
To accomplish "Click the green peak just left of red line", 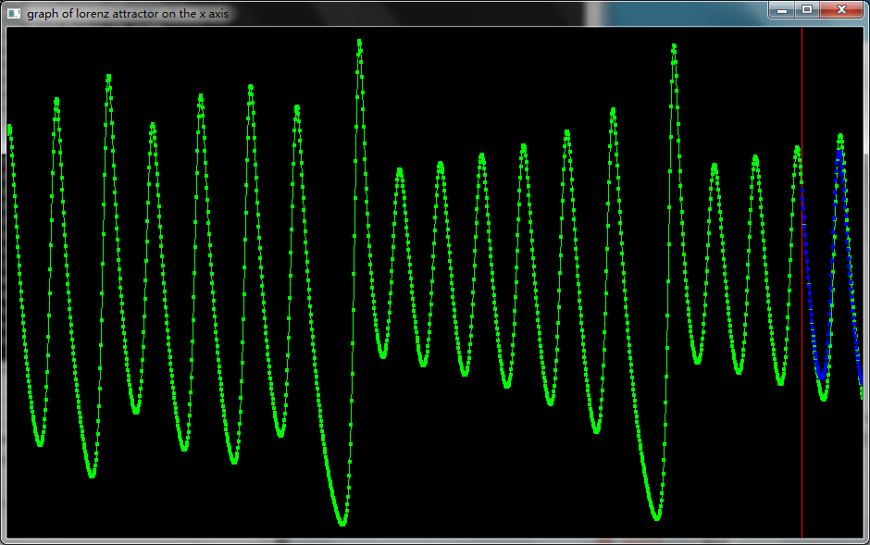I will pyautogui.click(x=797, y=148).
